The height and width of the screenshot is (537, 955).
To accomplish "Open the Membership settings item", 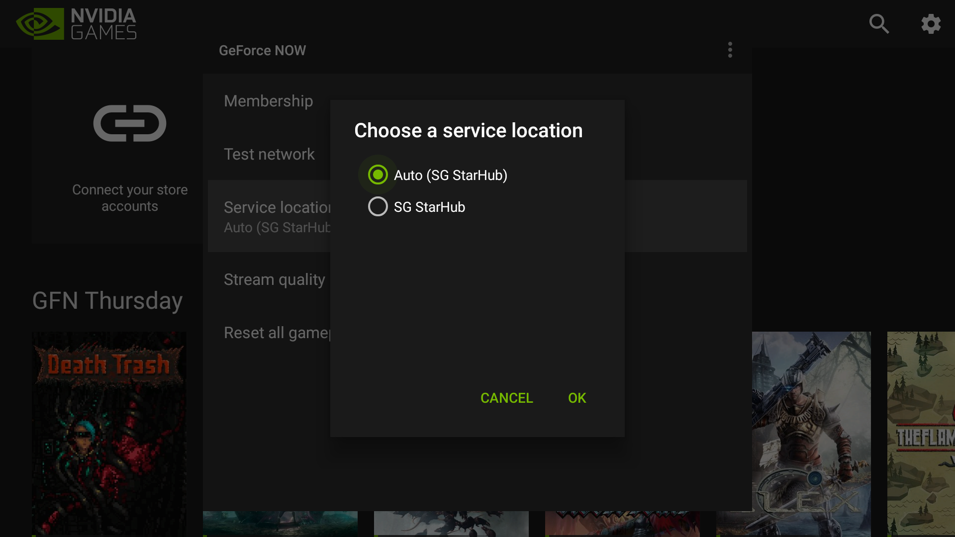I will coord(269,101).
